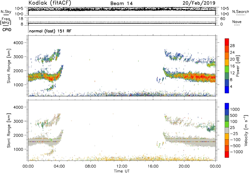249x173 pixels.
Task: Click the blue top of velocity colorbar
Action: point(227,106)
